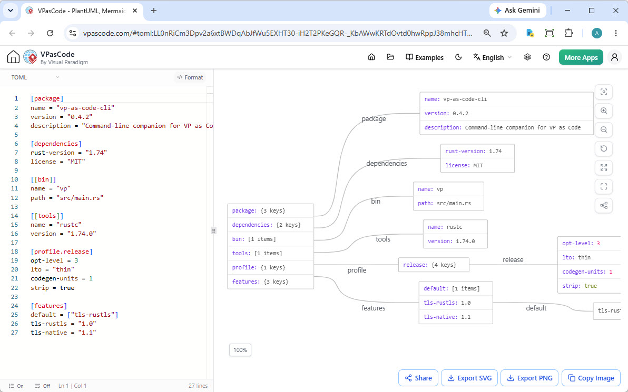
Task: Click the [package] header on line 1
Action: point(47,98)
